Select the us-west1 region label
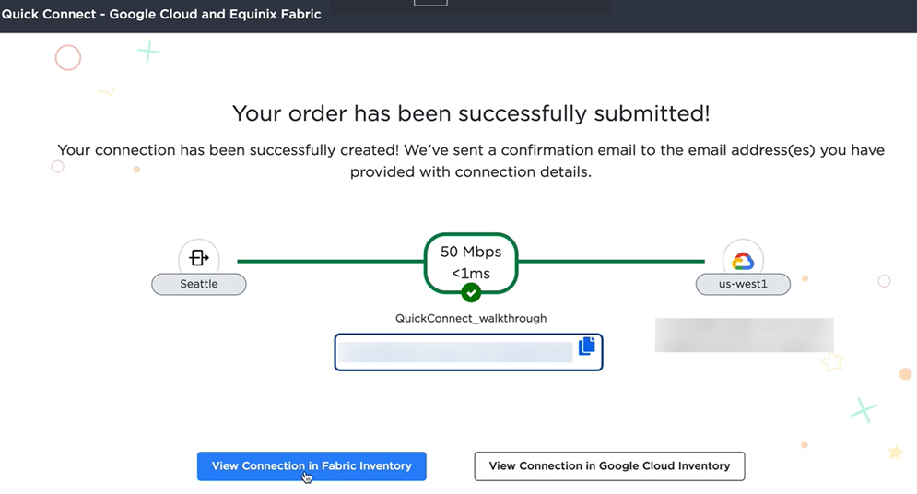Viewport: 917px width, 494px height. tap(743, 284)
